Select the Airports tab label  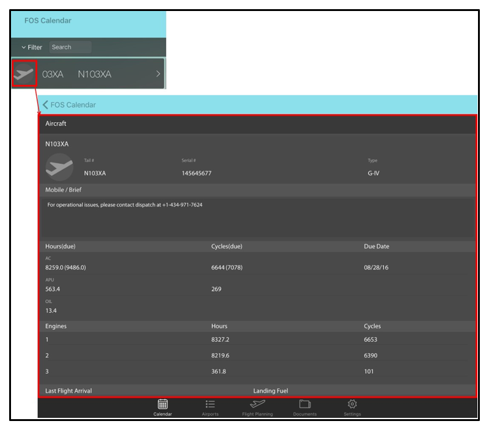click(210, 414)
